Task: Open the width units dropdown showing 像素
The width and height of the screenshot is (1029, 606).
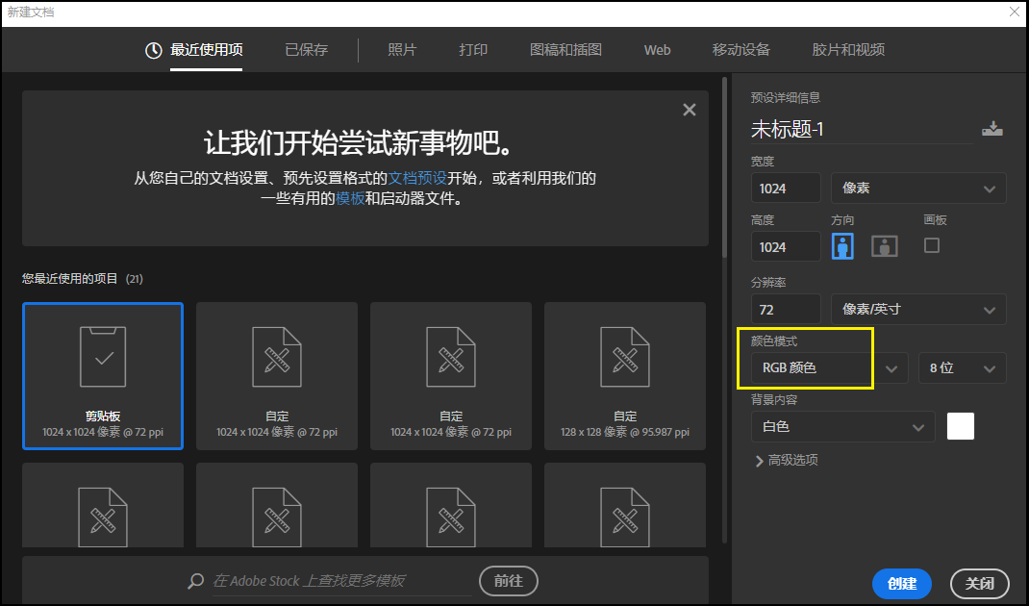Action: coord(917,188)
